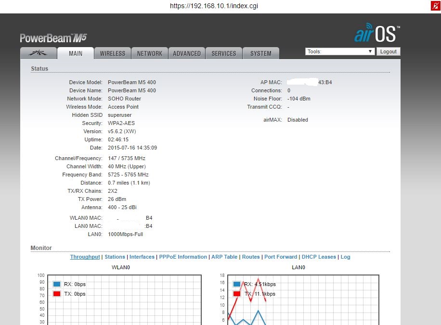Select Uptime value 02:46:15
The image size is (441, 325).
(x=118, y=139)
